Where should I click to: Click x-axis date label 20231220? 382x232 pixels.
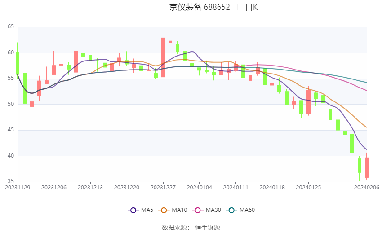pos(127,188)
